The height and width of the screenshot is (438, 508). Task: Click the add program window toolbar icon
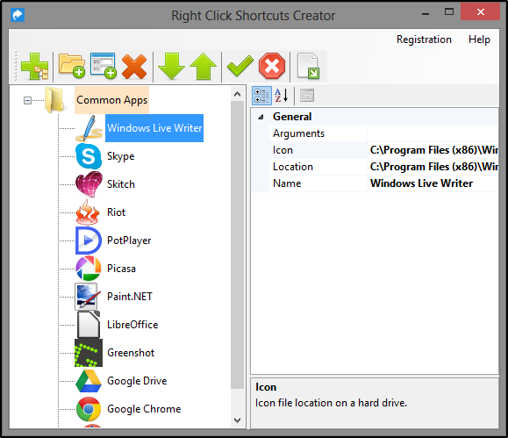[103, 66]
